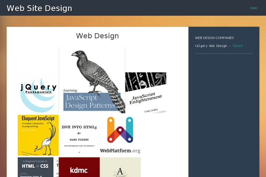
Task: Click the Web Design page heading
Action: point(98,36)
